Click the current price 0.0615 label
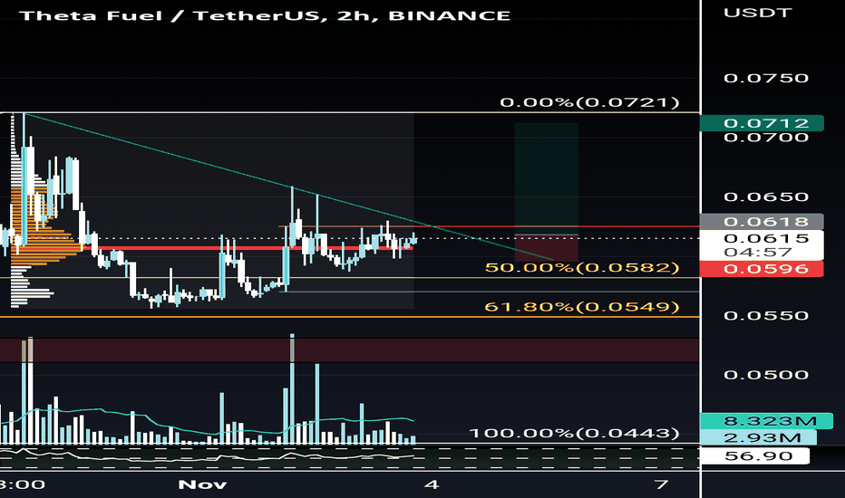The height and width of the screenshot is (498, 845). coord(766,238)
